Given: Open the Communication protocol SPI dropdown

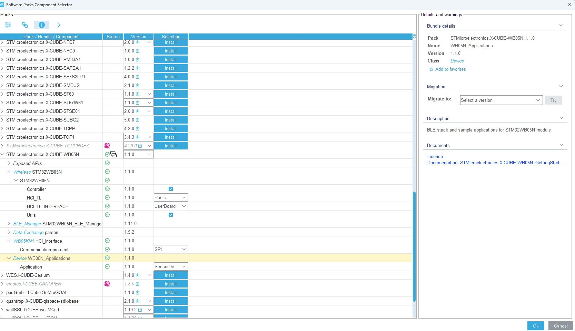Looking at the screenshot, I should point(171,249).
